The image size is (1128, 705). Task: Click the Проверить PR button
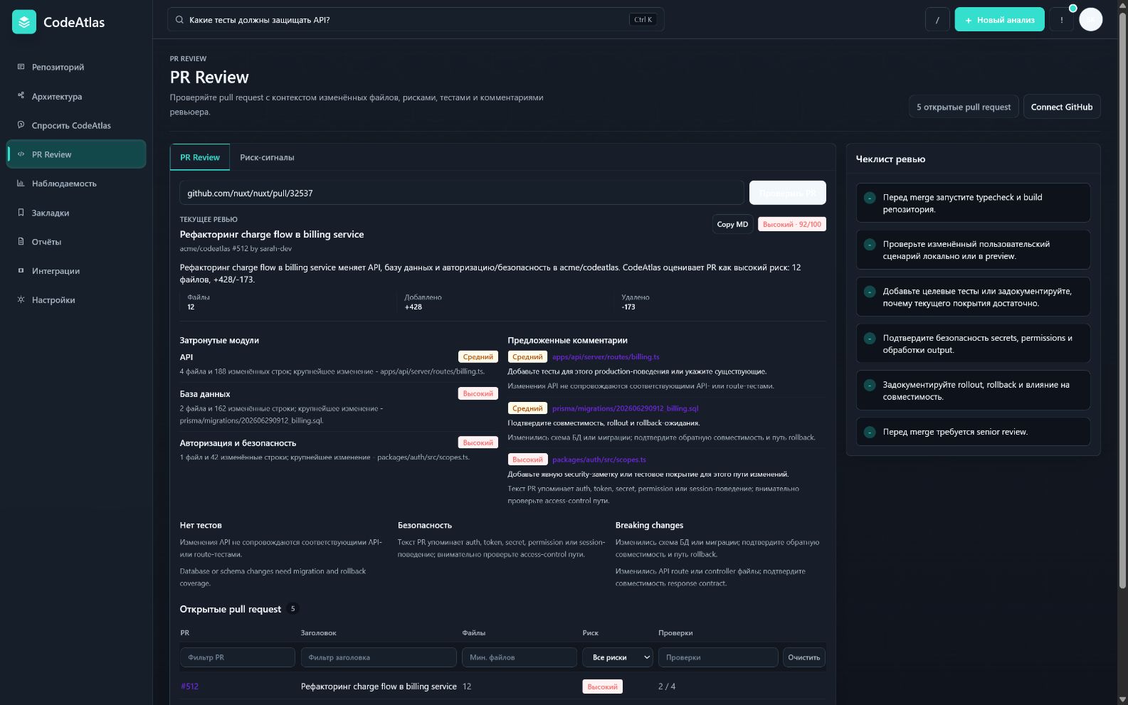[x=787, y=193]
